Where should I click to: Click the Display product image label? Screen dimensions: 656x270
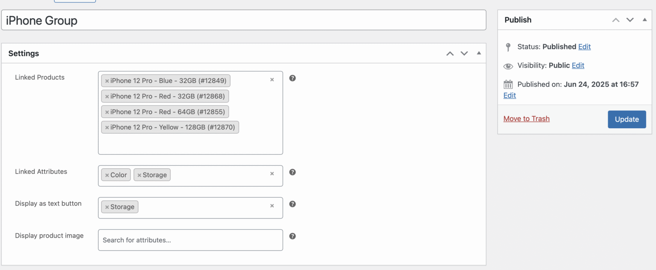49,236
